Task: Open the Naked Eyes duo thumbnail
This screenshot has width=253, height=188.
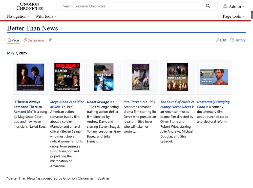Action: 30,77
